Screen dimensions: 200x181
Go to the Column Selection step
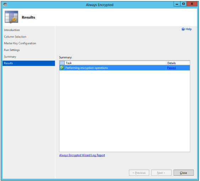(x=15, y=37)
